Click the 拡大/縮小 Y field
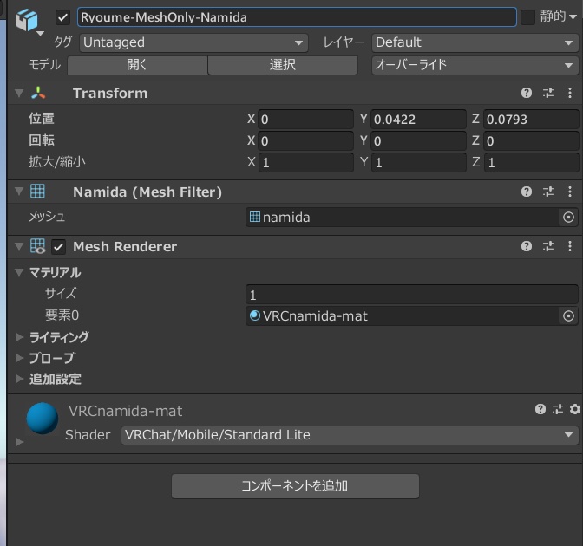Screen dimensions: 583x546 418,162
